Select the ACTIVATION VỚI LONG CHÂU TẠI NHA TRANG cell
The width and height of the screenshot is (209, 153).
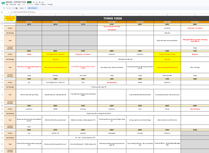point(83,67)
